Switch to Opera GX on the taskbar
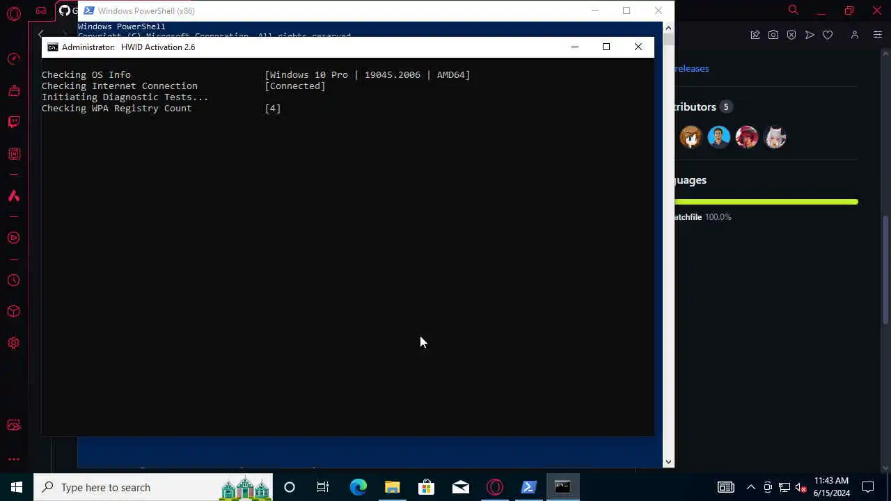The image size is (891, 501). [494, 487]
